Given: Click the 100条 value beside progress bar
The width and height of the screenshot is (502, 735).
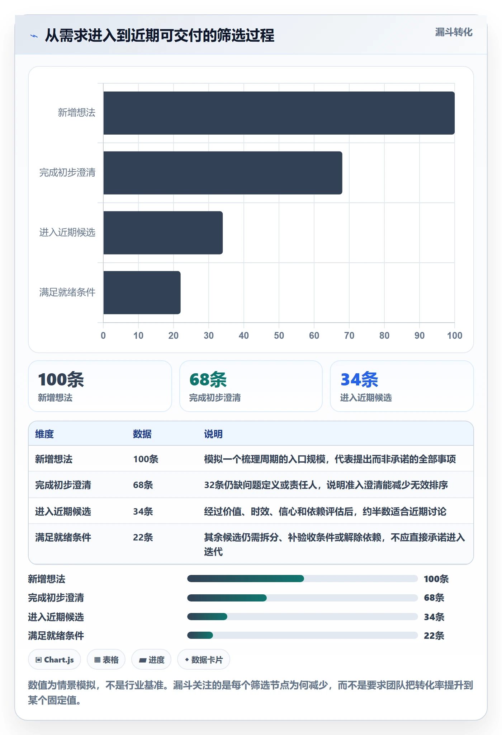Looking at the screenshot, I should coord(436,579).
